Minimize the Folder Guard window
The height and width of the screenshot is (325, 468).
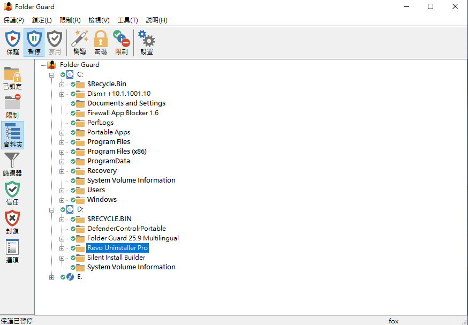pyautogui.click(x=406, y=6)
